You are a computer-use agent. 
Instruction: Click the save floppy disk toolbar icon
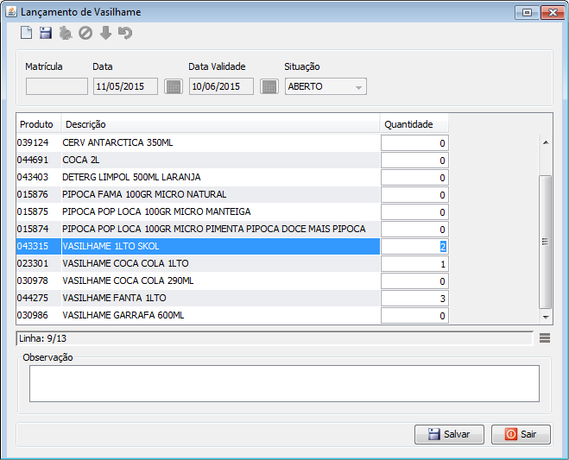click(x=46, y=33)
